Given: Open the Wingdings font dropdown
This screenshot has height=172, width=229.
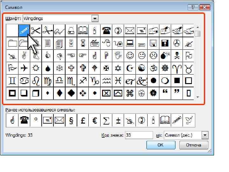Looking at the screenshot, I should 95,18.
